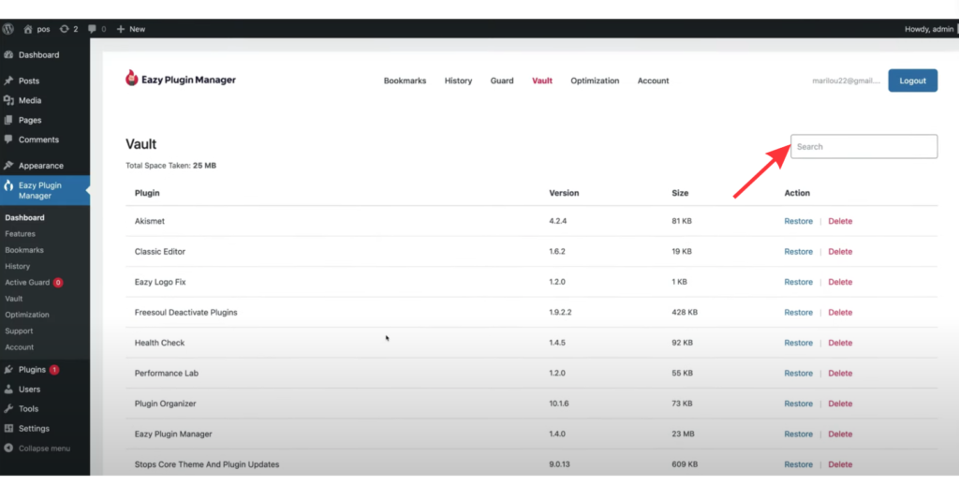Go to the Optimization tab
The width and height of the screenshot is (959, 485).
click(x=595, y=81)
